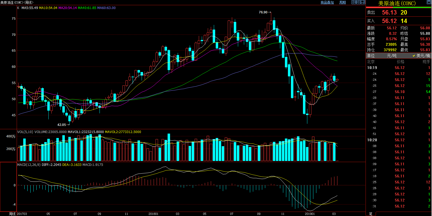Viewport: 432px width, 216px height.
Task: Click the 201901 date on time axis
Action: click(x=310, y=214)
